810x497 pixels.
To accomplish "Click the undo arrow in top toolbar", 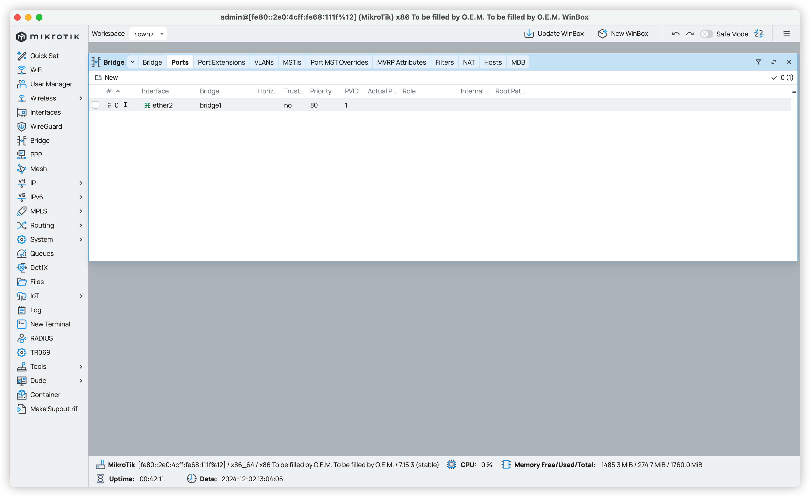I will [x=676, y=34].
